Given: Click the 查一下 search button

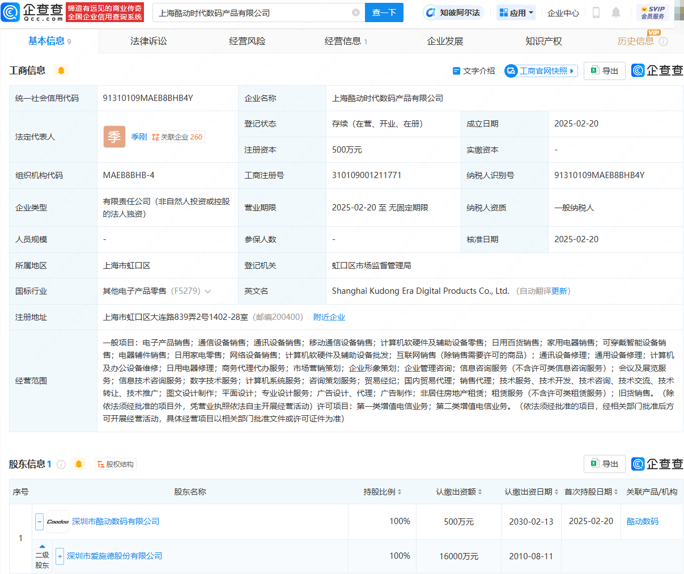Looking at the screenshot, I should pyautogui.click(x=384, y=12).
